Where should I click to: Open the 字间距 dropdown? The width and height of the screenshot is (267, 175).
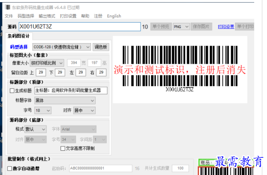(100, 140)
